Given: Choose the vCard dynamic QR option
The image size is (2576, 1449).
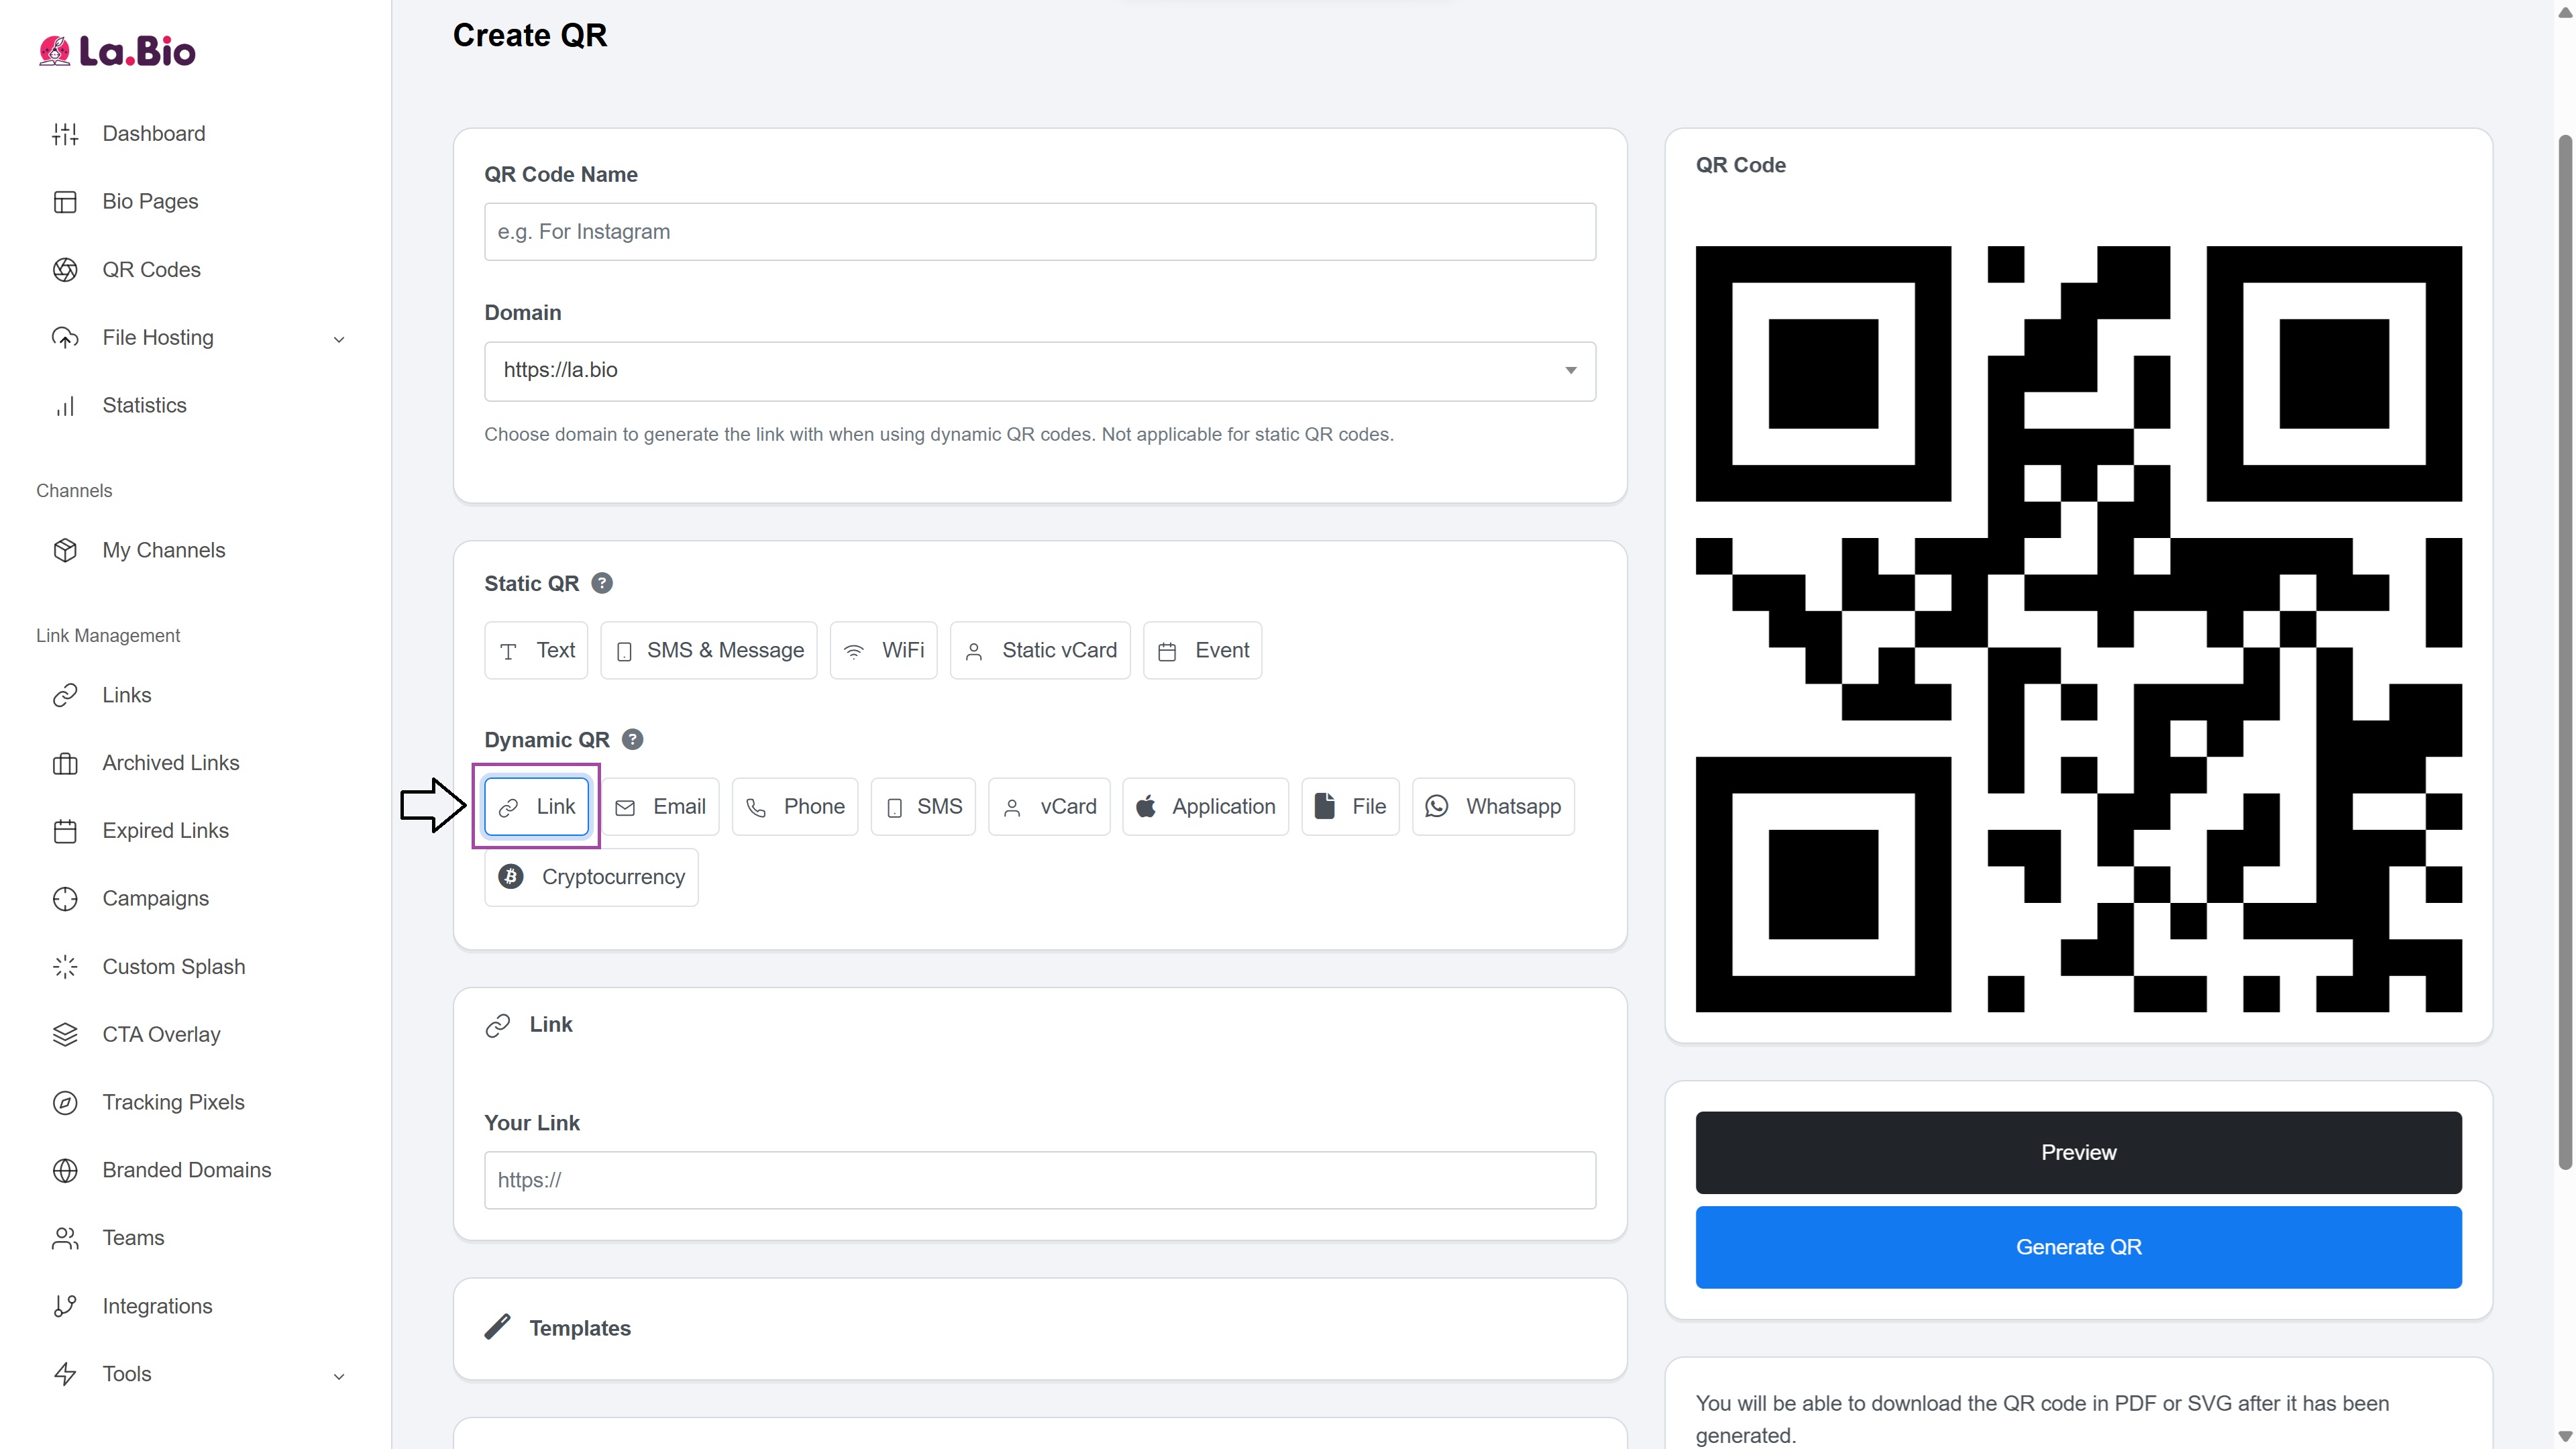Looking at the screenshot, I should (1049, 807).
